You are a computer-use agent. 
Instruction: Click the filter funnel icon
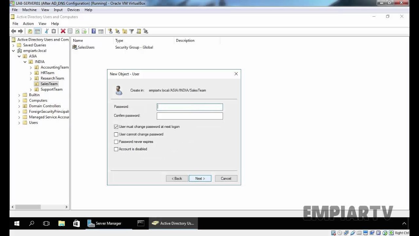tap(132, 31)
